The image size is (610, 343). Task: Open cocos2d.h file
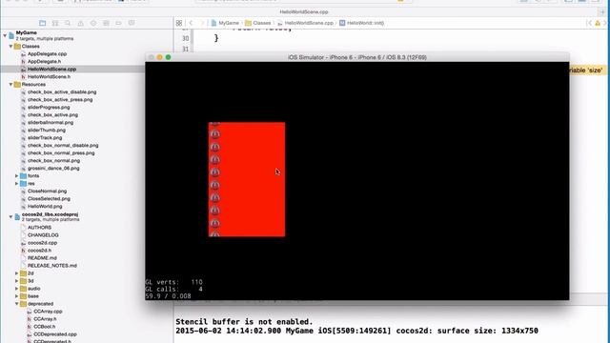pyautogui.click(x=39, y=251)
